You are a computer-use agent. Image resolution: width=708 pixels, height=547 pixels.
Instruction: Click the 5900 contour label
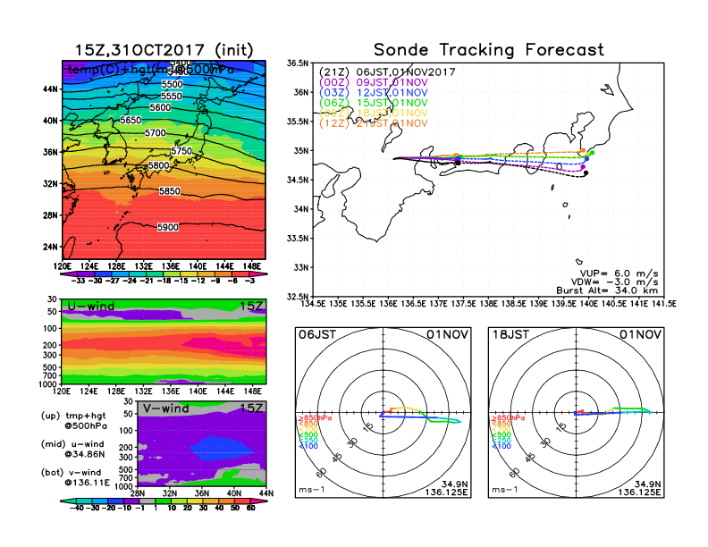click(x=167, y=227)
